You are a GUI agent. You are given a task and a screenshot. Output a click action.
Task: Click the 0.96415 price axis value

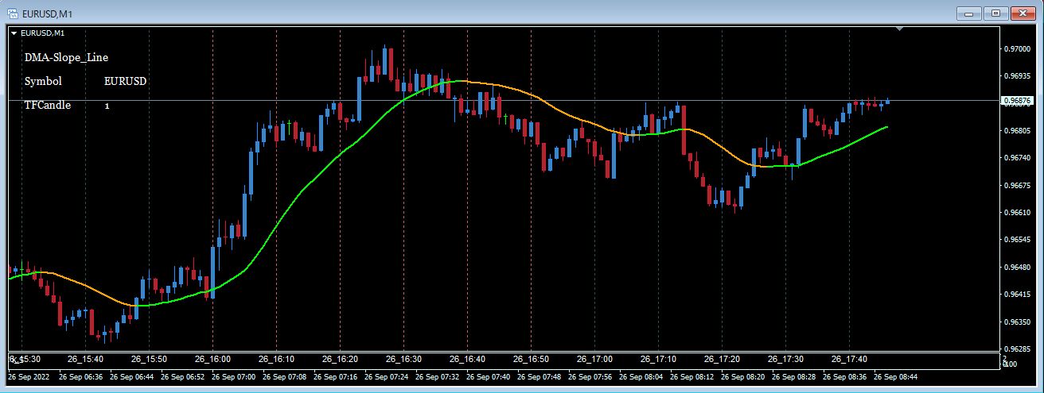tap(1017, 295)
